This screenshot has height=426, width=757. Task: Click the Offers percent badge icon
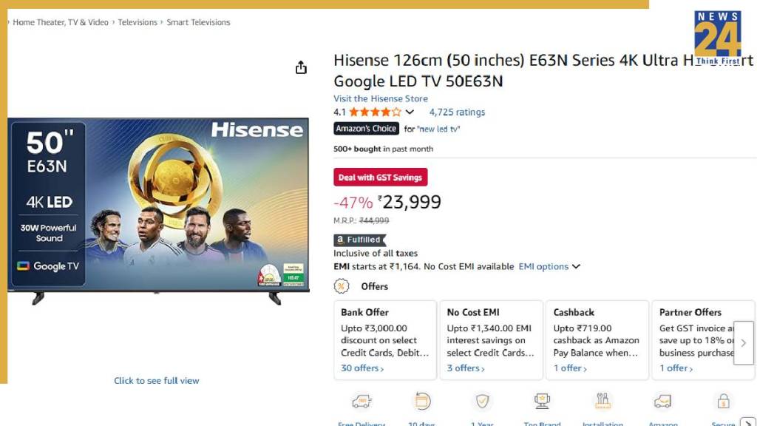342,286
